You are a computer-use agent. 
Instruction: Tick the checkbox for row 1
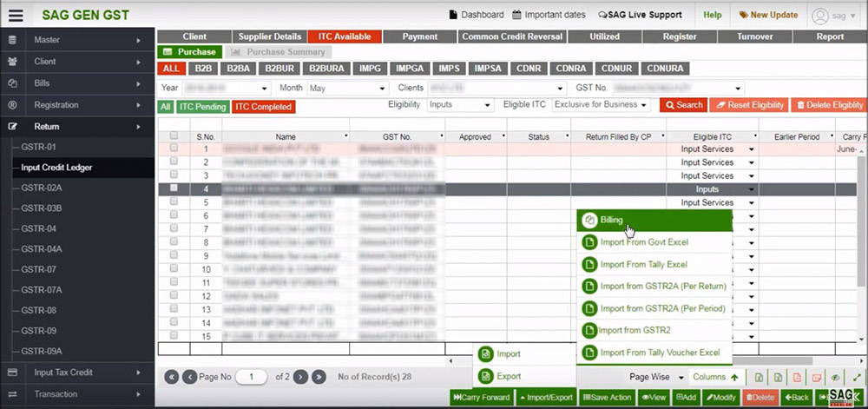point(174,148)
